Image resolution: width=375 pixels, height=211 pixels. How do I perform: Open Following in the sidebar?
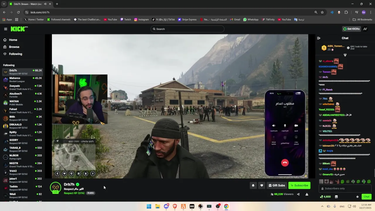[x=16, y=54]
